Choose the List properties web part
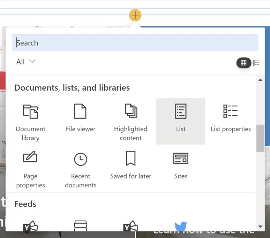 tap(231, 121)
